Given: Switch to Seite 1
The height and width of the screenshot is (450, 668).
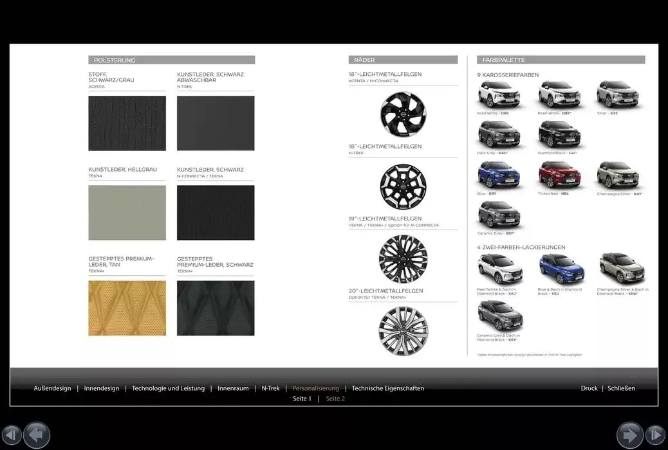Looking at the screenshot, I should (302, 399).
